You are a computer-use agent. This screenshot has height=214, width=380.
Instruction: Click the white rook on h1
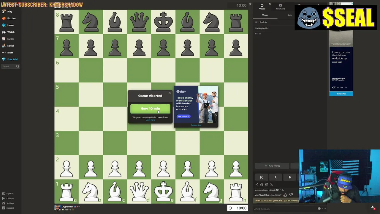tap(236, 192)
